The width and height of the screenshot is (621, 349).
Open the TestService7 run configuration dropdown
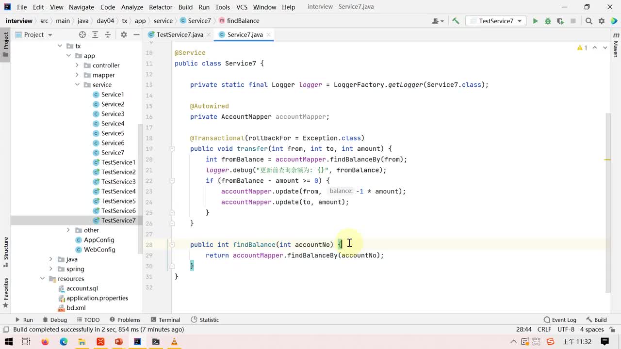point(496,21)
